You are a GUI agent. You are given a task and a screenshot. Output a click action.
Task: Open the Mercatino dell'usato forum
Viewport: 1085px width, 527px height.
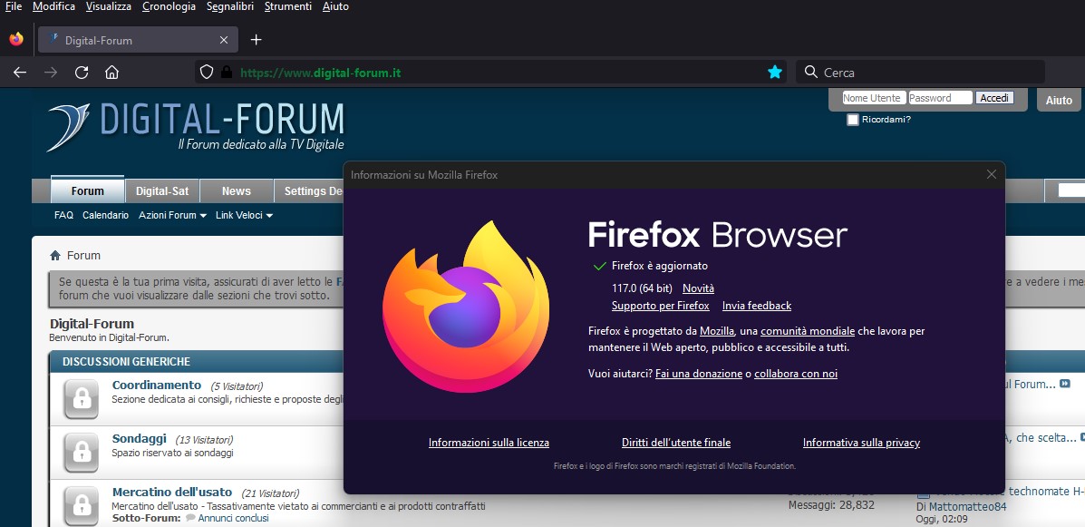point(171,493)
